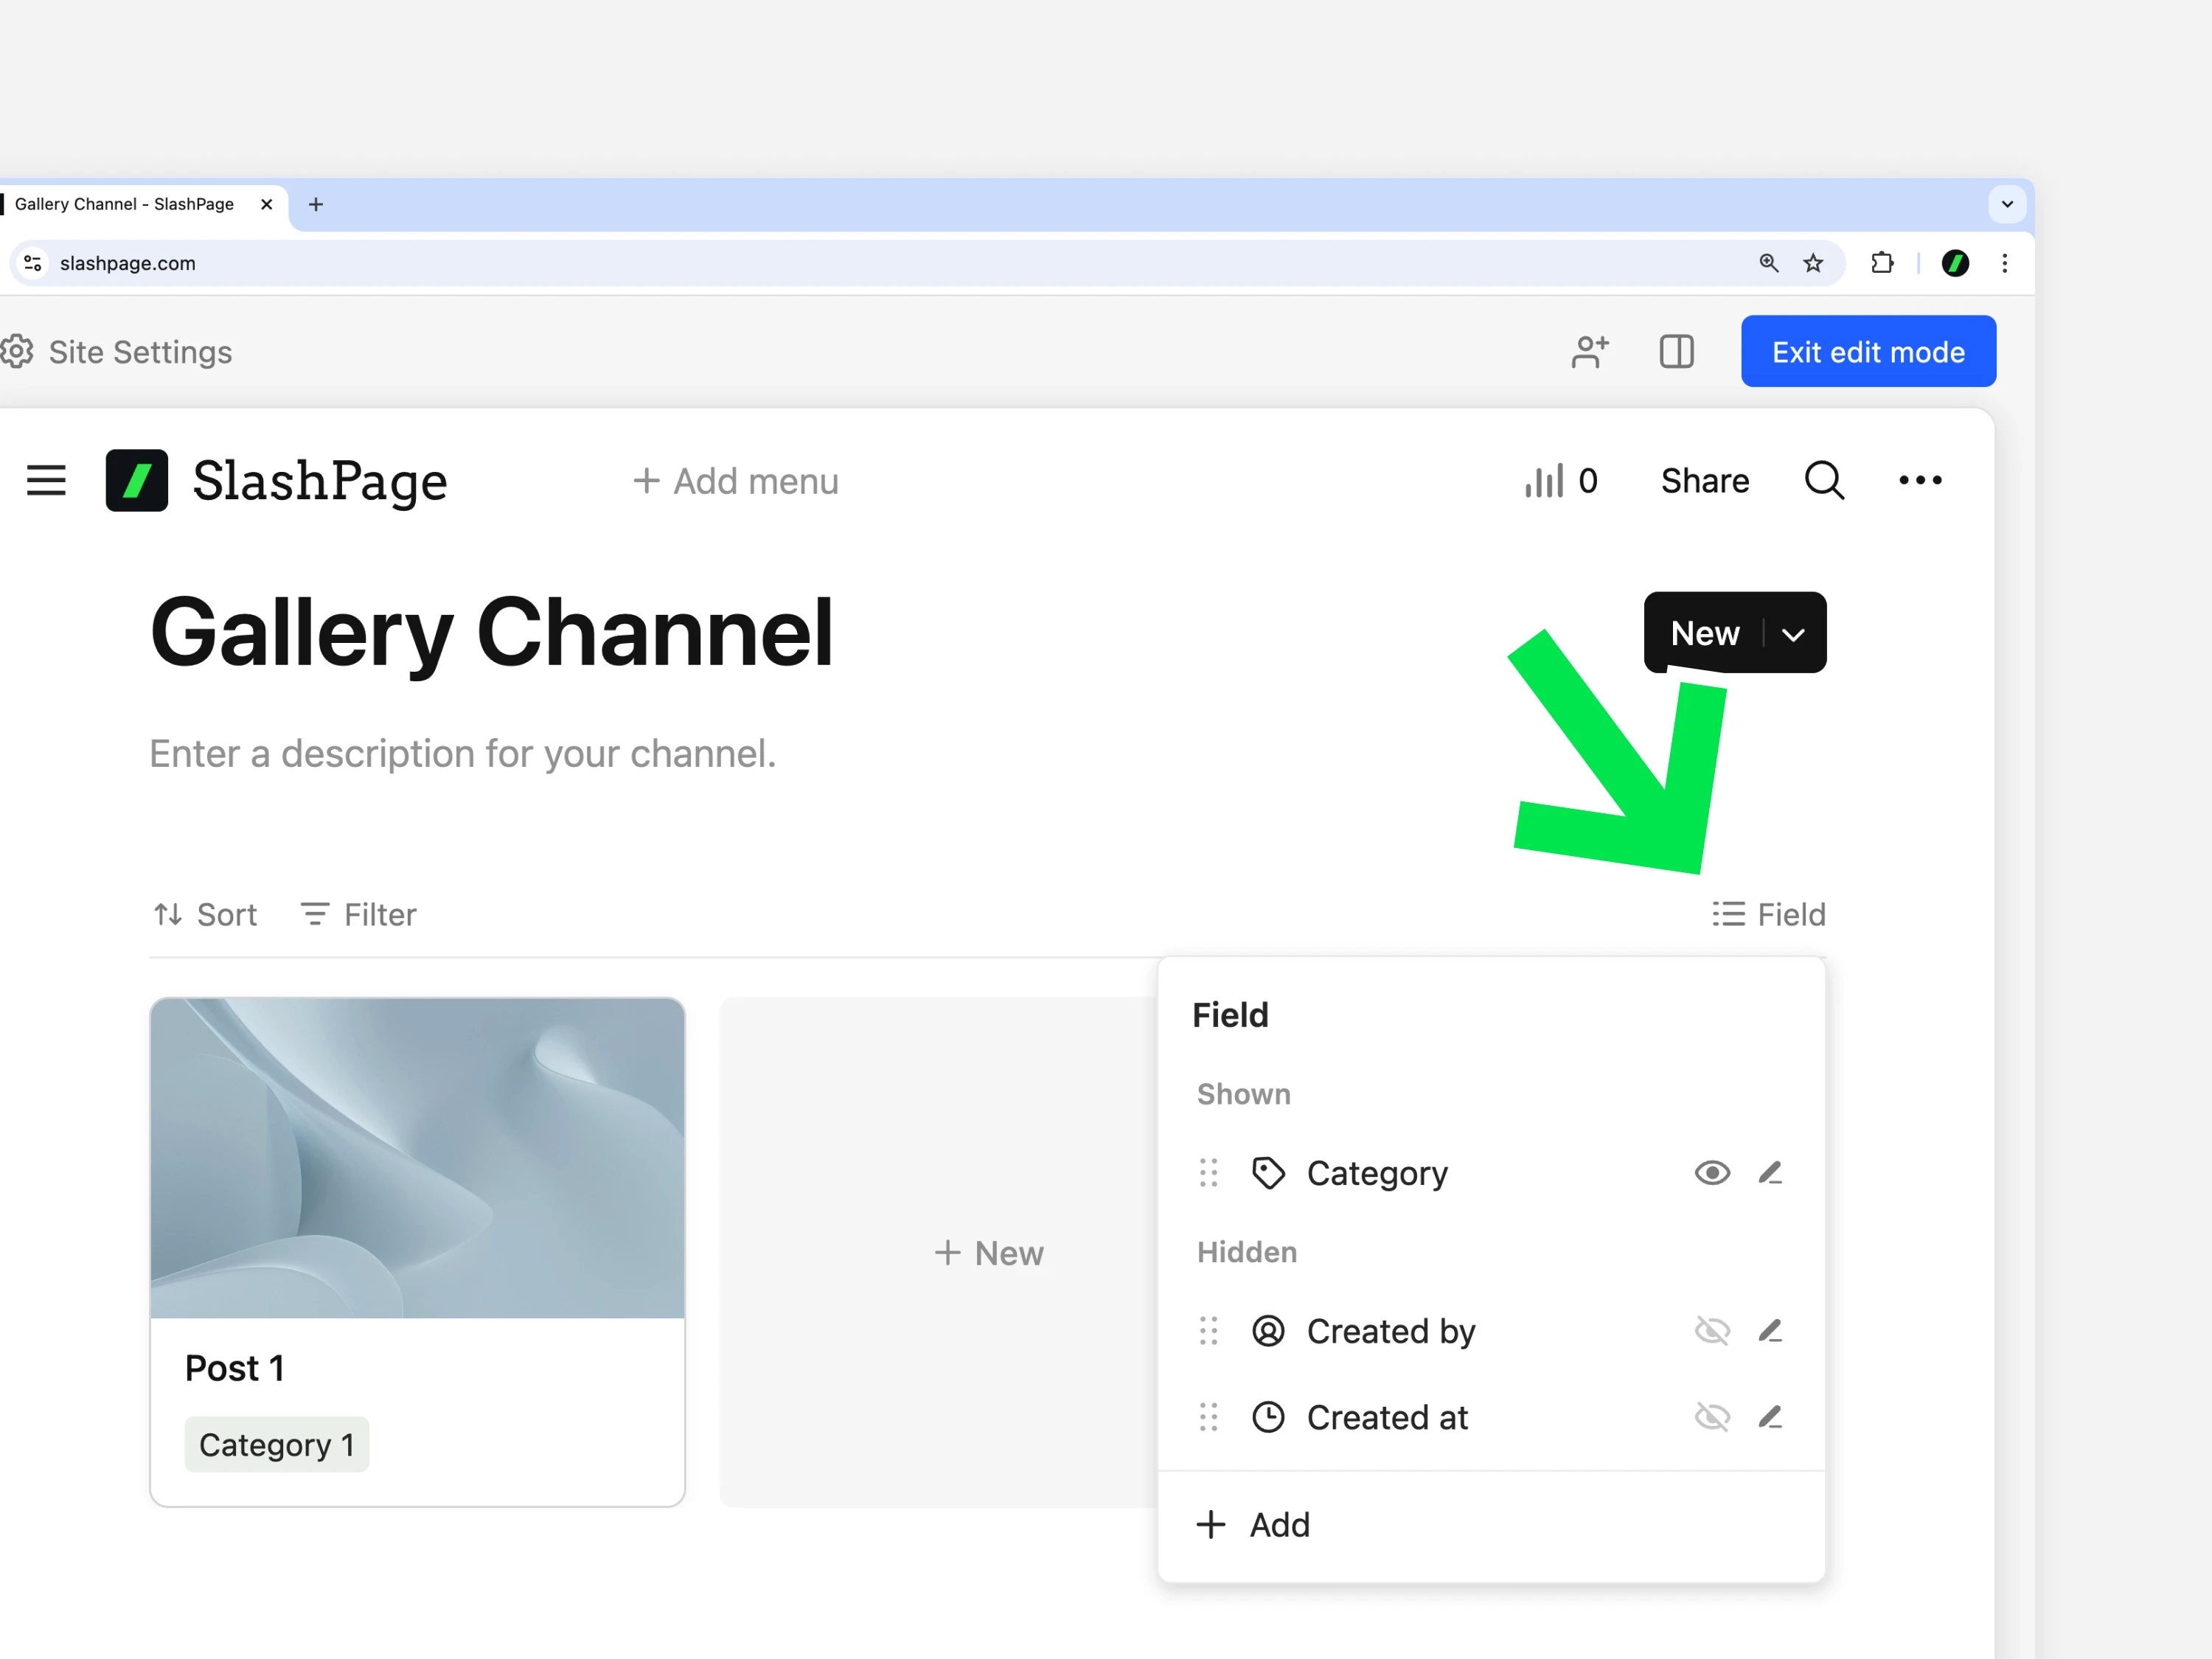Click the Category field label
The width and height of the screenshot is (2212, 1659).
coord(1377,1173)
